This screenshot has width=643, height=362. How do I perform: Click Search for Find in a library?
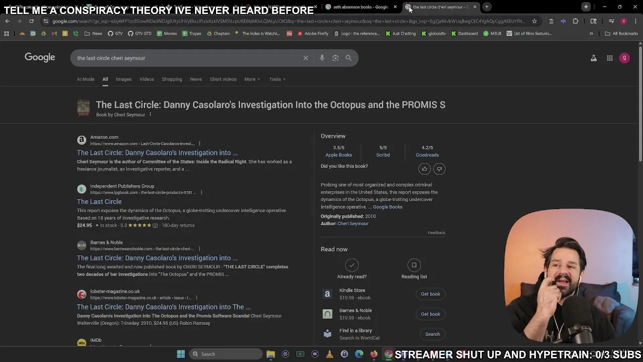point(433,334)
